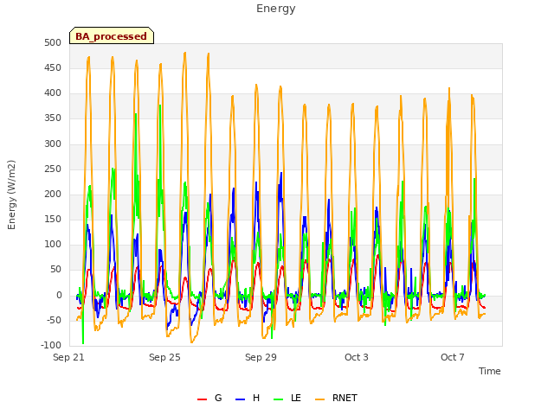Click the Sep 25 x-axis tick label

(164, 357)
